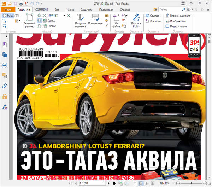This screenshot has width=212, height=187.
Task: Select the Typewriter tool (Пишущая машинка)
Action: [x=81, y=21]
